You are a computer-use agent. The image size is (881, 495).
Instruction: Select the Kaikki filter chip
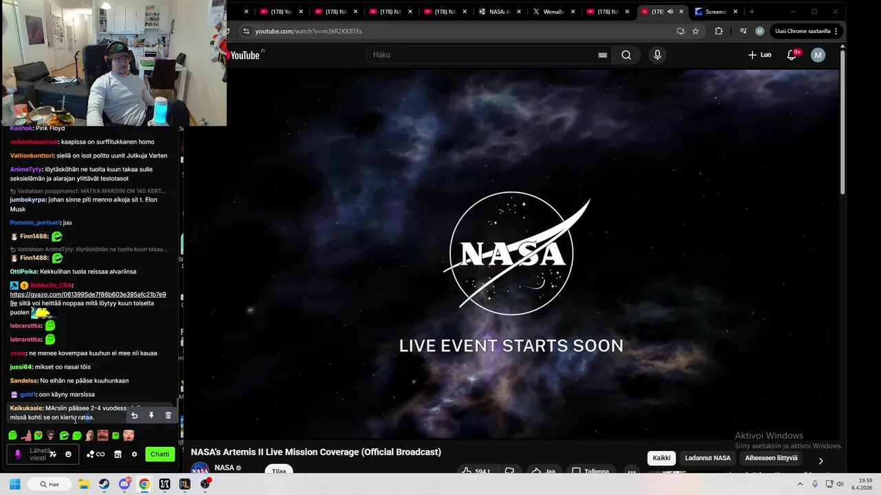(x=661, y=458)
